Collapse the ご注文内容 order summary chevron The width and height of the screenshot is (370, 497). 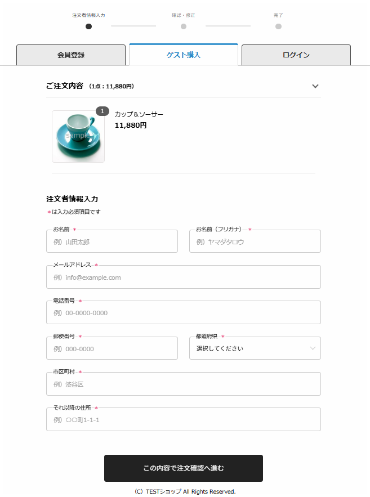click(315, 86)
